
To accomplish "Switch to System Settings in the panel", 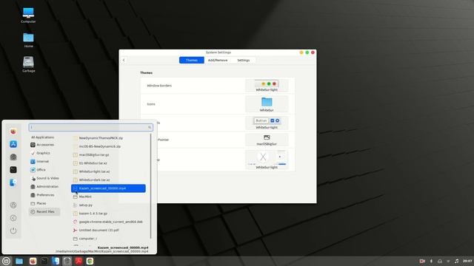I will 67,261.
